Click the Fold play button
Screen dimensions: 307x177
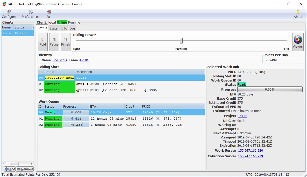(x=43, y=42)
